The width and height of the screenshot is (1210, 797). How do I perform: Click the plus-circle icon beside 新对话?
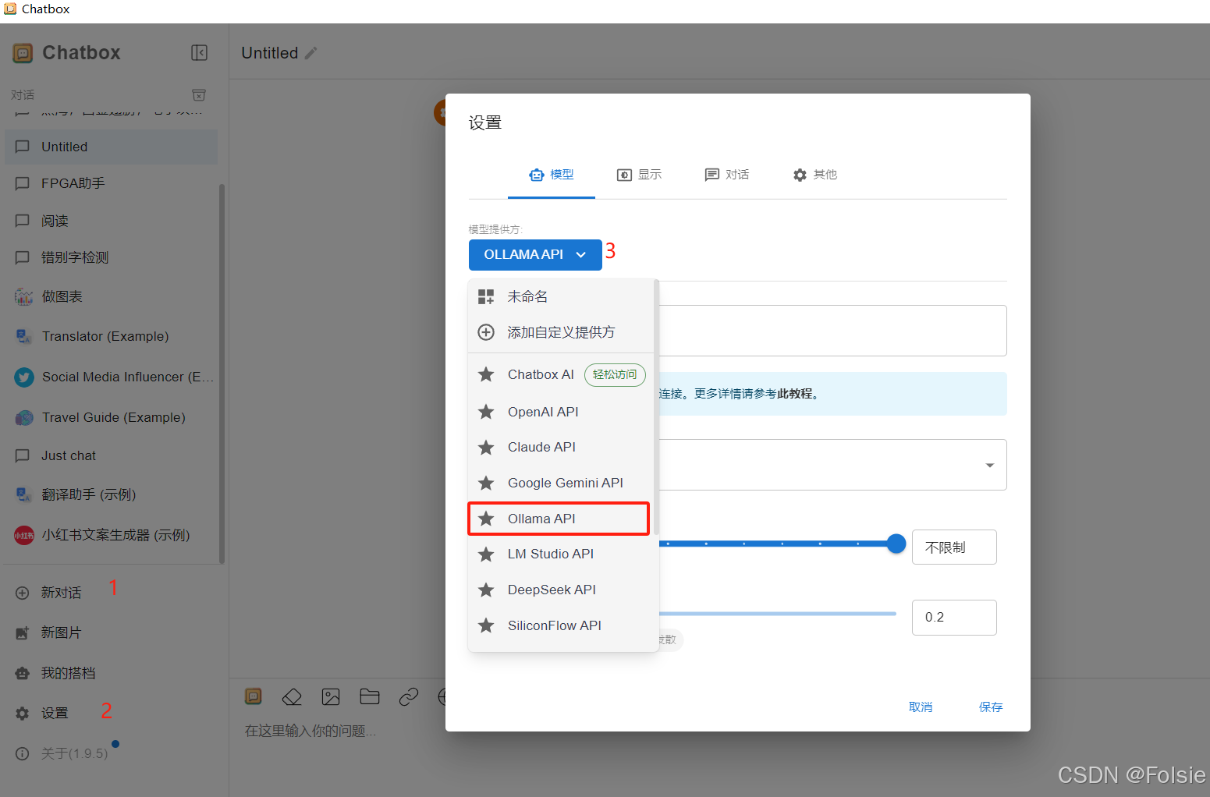pos(23,593)
